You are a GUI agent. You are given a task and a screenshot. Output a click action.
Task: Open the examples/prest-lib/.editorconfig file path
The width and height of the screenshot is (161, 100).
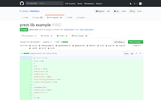tap(44, 53)
